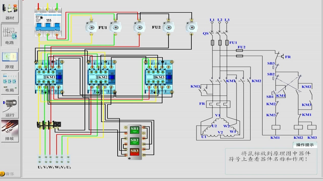Screen dimensions: 323x181
Task: Click the KM1 coil symbol in schematic
Action: [276, 127]
